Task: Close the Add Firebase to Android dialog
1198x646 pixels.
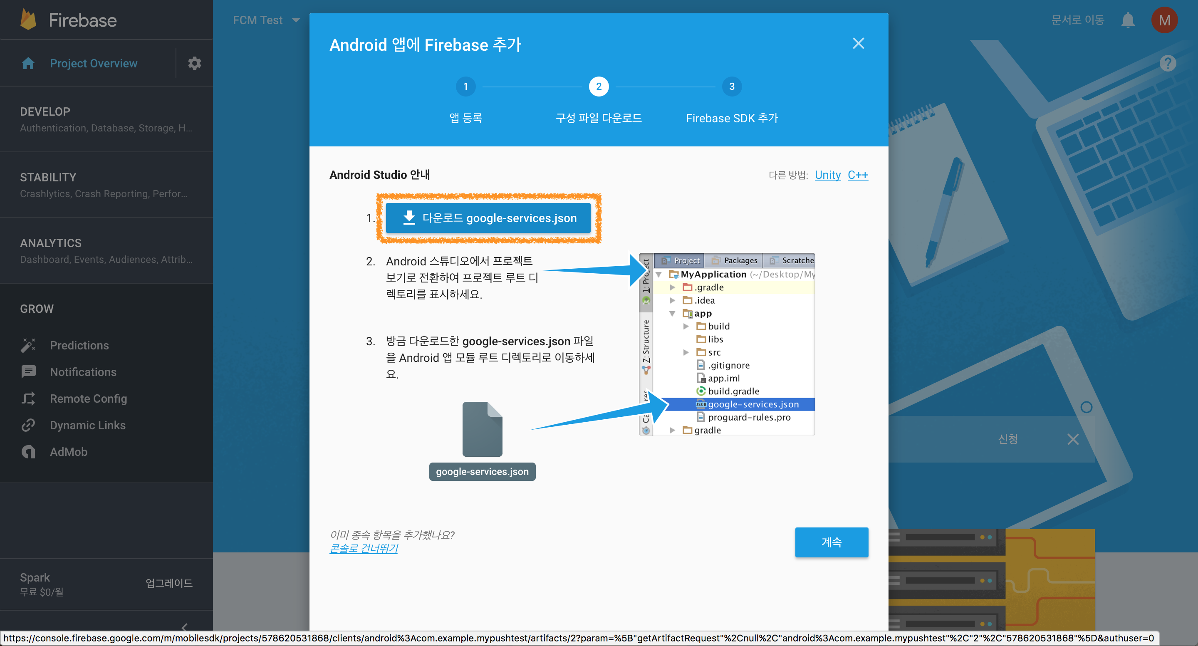Action: (858, 43)
